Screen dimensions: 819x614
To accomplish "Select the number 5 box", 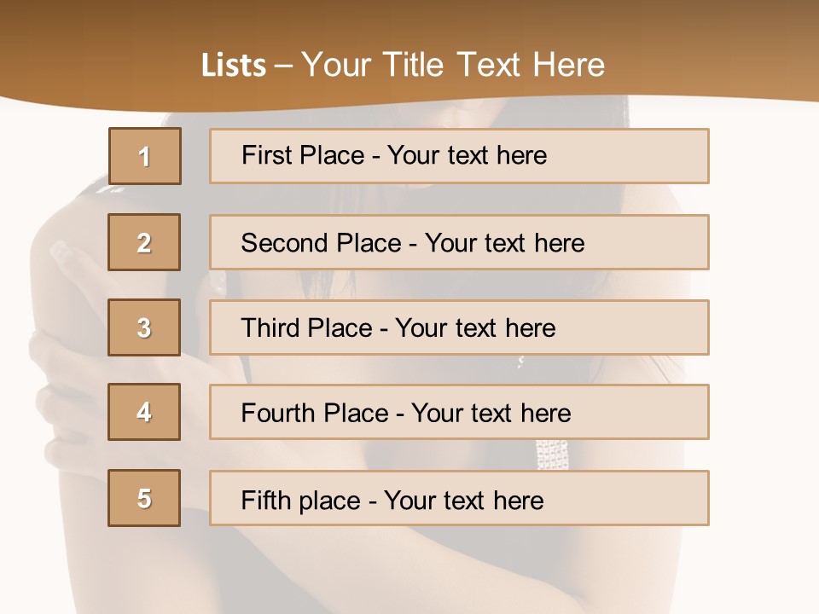I will click(144, 498).
